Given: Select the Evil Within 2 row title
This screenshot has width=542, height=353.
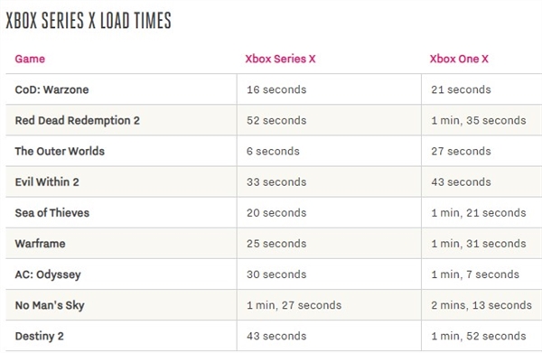Looking at the screenshot, I should click(x=47, y=181).
